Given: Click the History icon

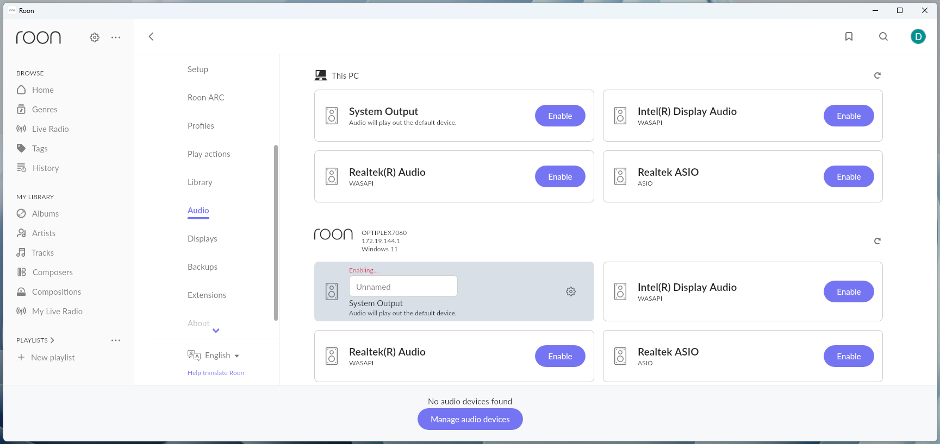Looking at the screenshot, I should click(x=21, y=168).
